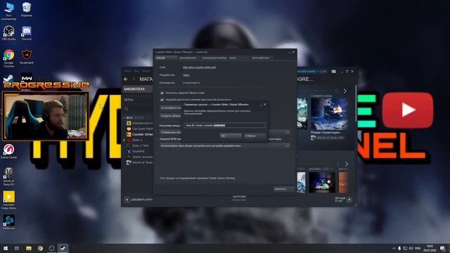Open the Google Chrome desktop shortcut

(x=8, y=58)
